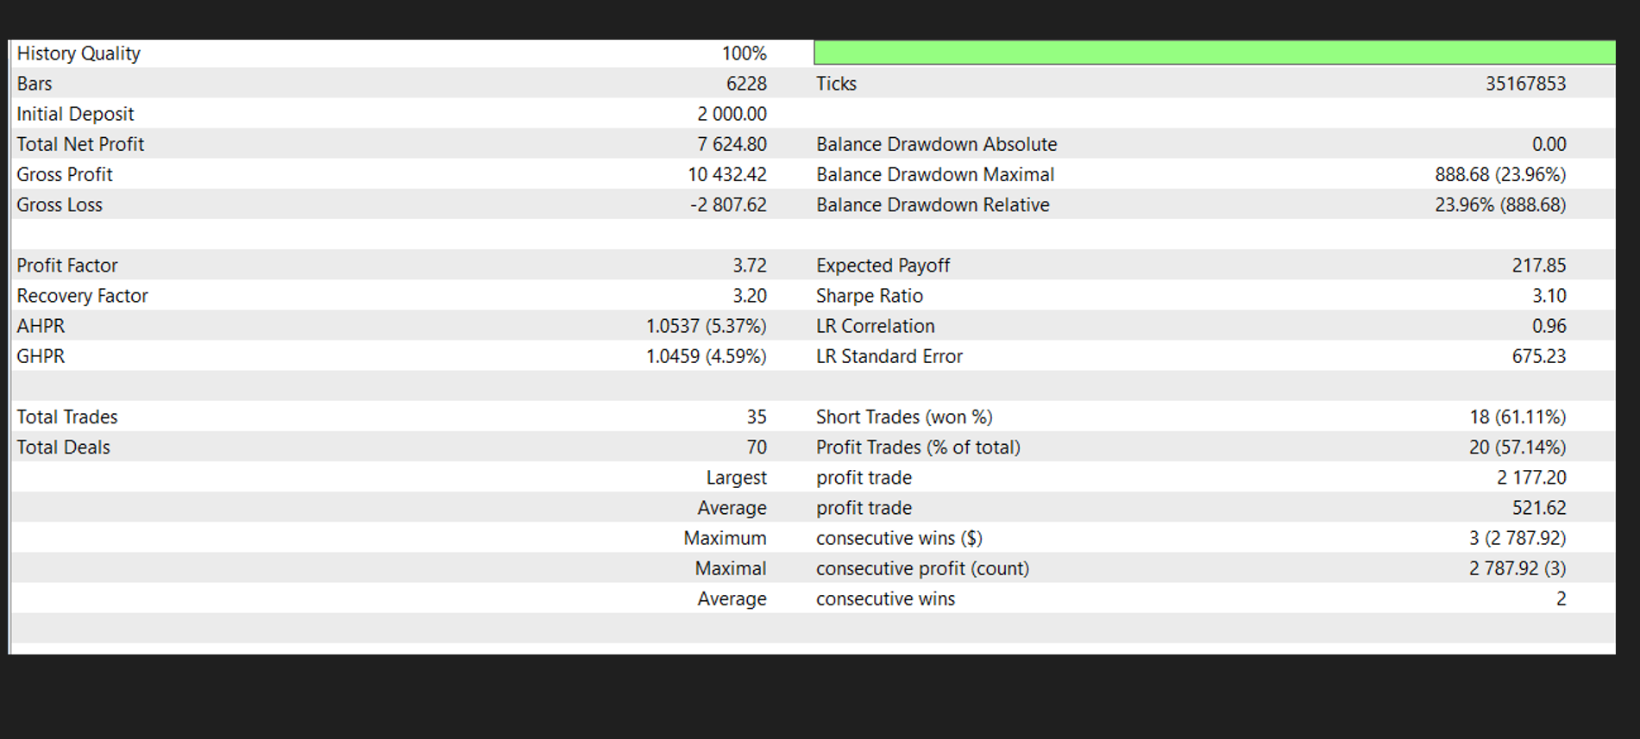The width and height of the screenshot is (1640, 739).
Task: Select the Total Net Profit row label
Action: [x=80, y=144]
